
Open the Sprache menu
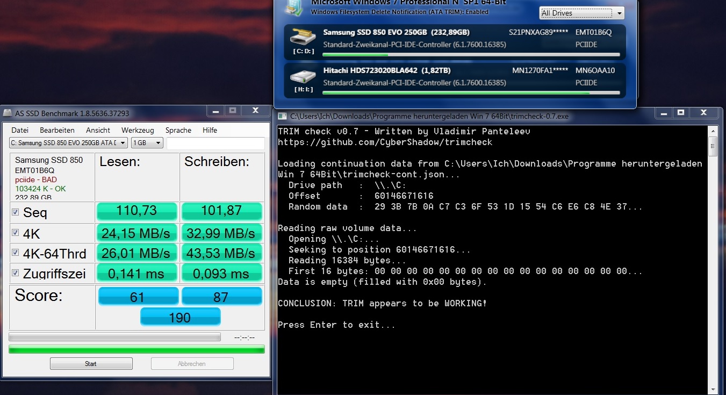[x=178, y=130]
